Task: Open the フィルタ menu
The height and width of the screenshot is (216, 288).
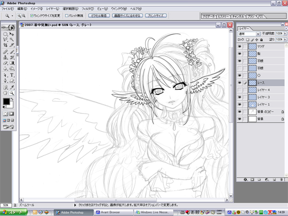Action: 88,9
